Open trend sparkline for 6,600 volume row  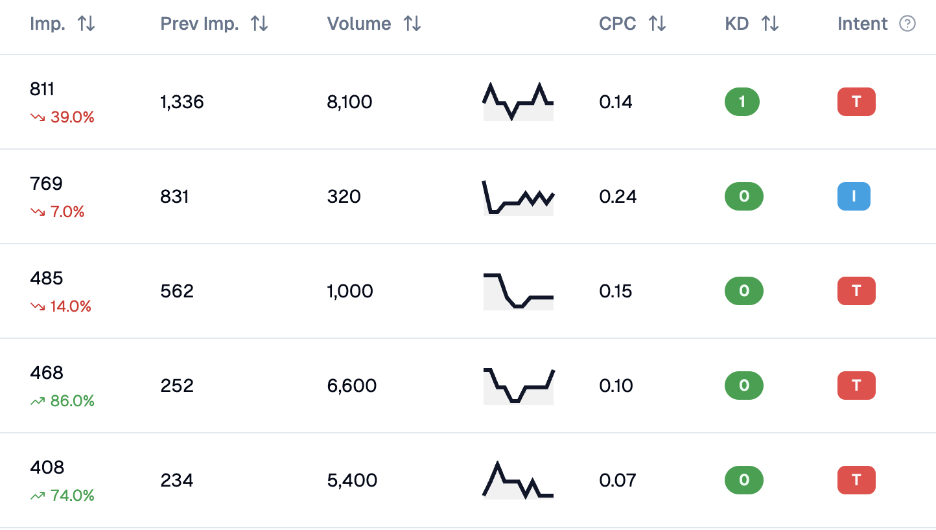518,386
